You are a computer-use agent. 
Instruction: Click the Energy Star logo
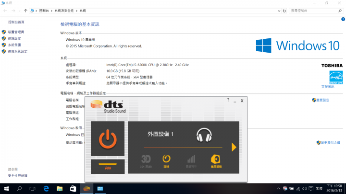click(x=336, y=78)
